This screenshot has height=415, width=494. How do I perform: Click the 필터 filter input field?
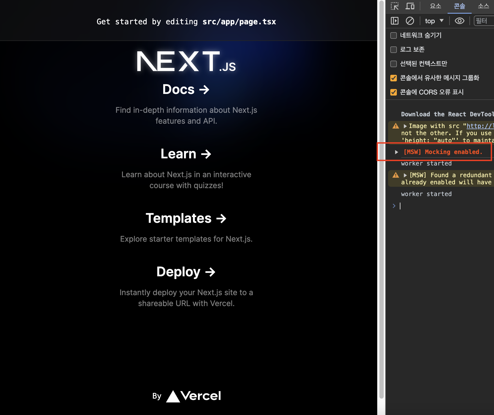pyautogui.click(x=484, y=21)
